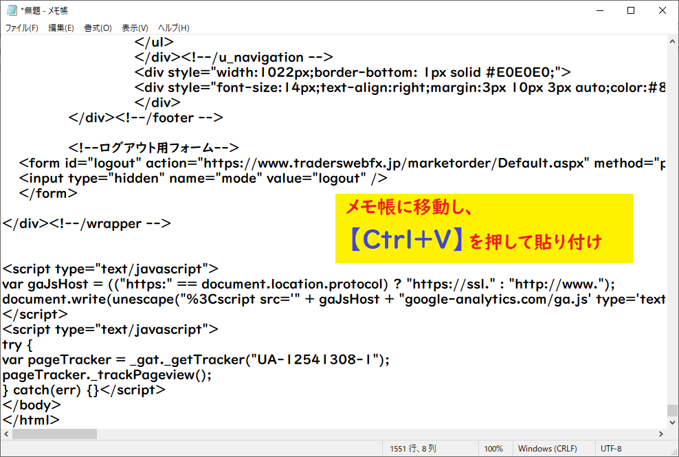
Task: Click the 100% zoom status entry
Action: (493, 449)
